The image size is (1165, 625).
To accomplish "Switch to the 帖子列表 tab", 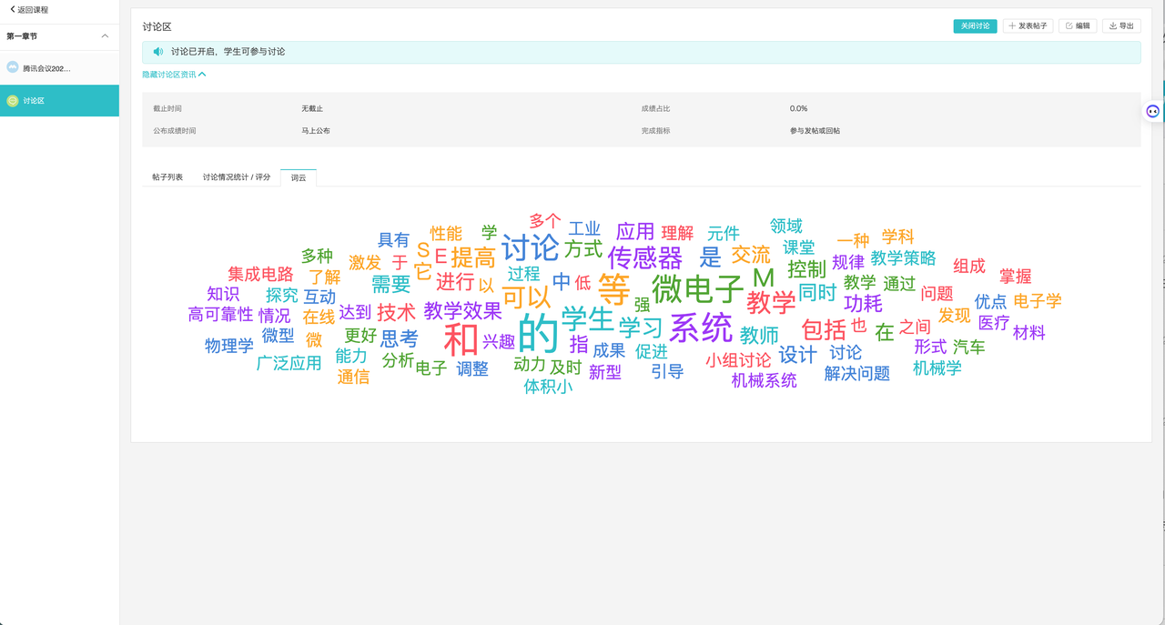I will tap(167, 177).
